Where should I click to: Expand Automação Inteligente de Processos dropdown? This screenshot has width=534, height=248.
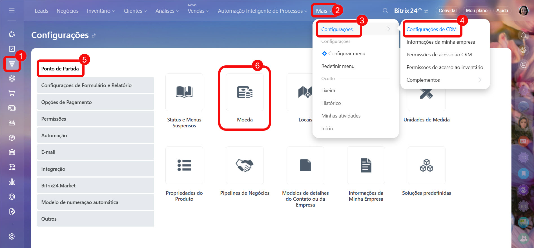coord(262,11)
